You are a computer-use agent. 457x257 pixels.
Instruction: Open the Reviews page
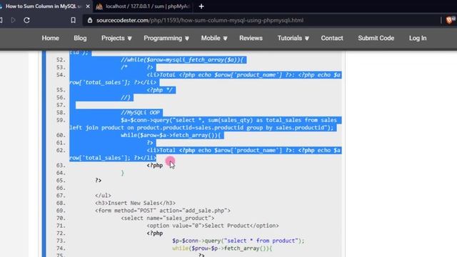(251, 38)
